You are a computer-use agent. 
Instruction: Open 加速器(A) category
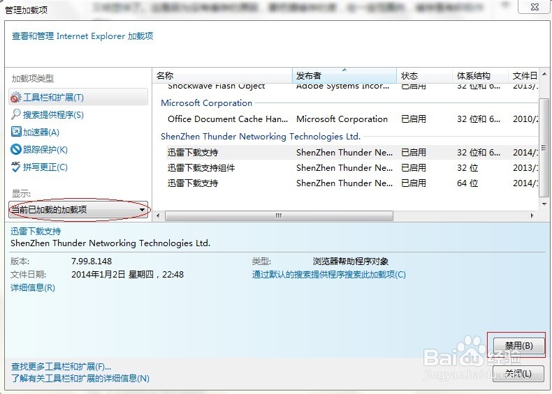pos(41,132)
